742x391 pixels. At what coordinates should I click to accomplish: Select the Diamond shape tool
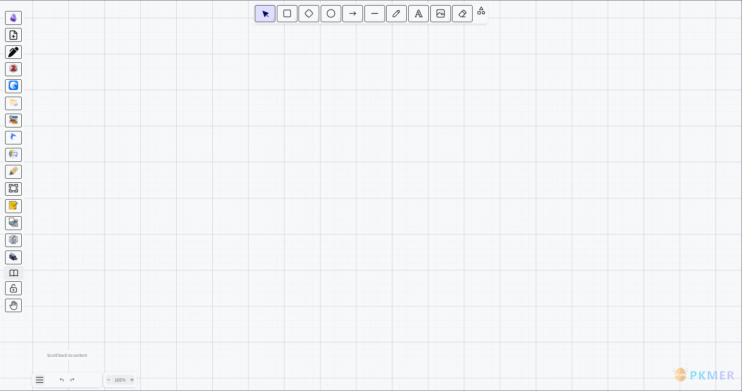(309, 14)
